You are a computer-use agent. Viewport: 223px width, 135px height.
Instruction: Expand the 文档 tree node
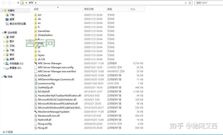click(x=4, y=46)
